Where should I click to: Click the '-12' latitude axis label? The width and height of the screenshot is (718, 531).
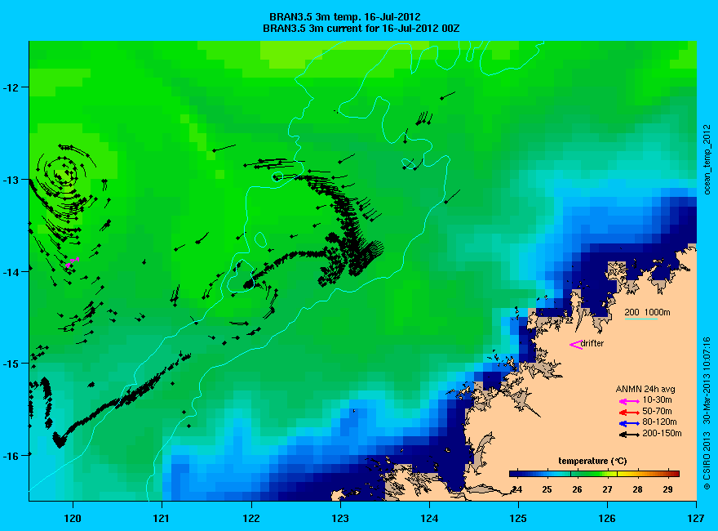(x=9, y=87)
